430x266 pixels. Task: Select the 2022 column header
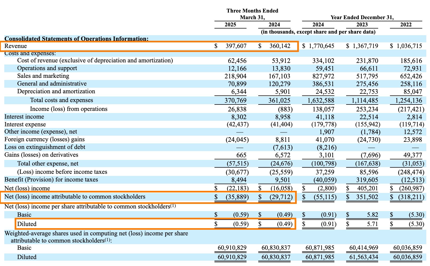(x=406, y=25)
